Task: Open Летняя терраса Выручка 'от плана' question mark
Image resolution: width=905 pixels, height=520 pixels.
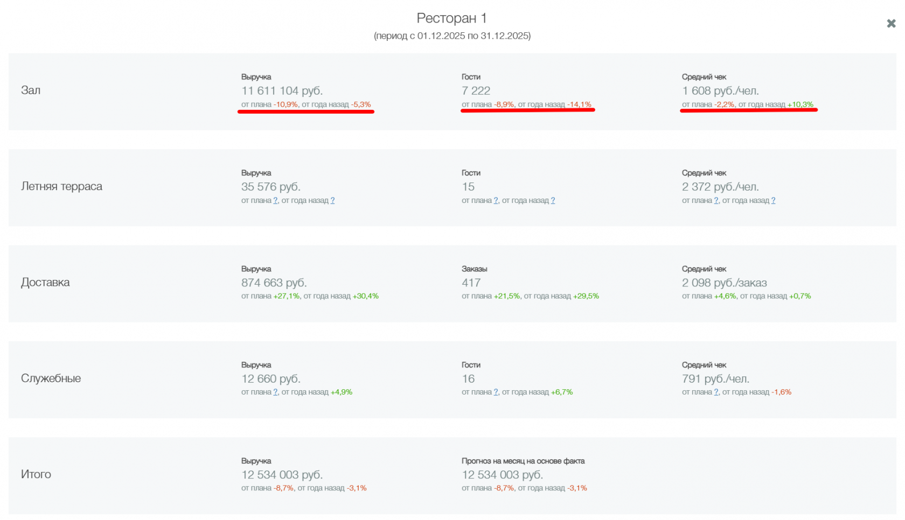Action: 276,200
